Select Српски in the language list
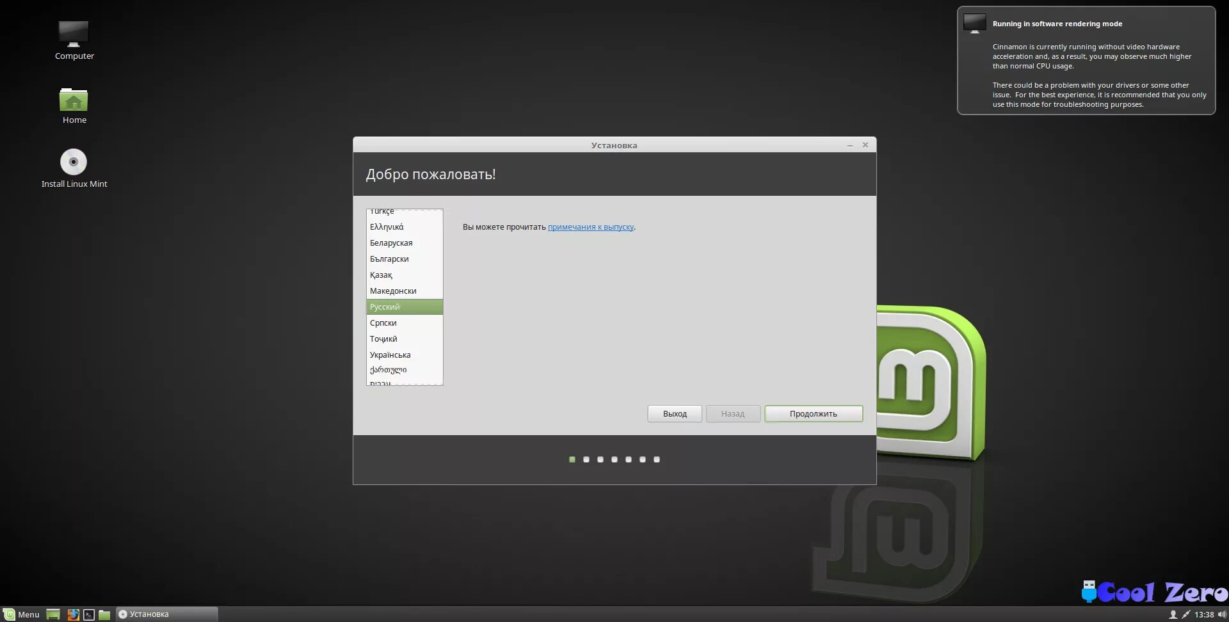Image resolution: width=1229 pixels, height=622 pixels. [x=405, y=323]
